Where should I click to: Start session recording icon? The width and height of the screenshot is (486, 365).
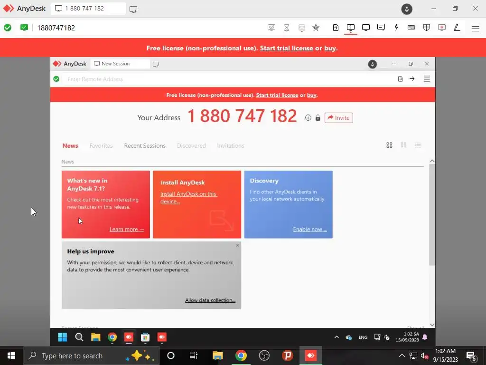coord(442,28)
